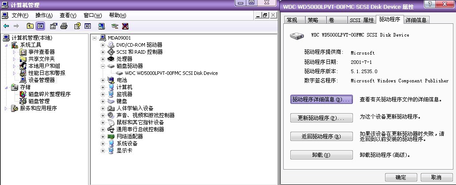Open the 操作(A) menu
The width and height of the screenshot is (456, 185).
click(x=44, y=15)
